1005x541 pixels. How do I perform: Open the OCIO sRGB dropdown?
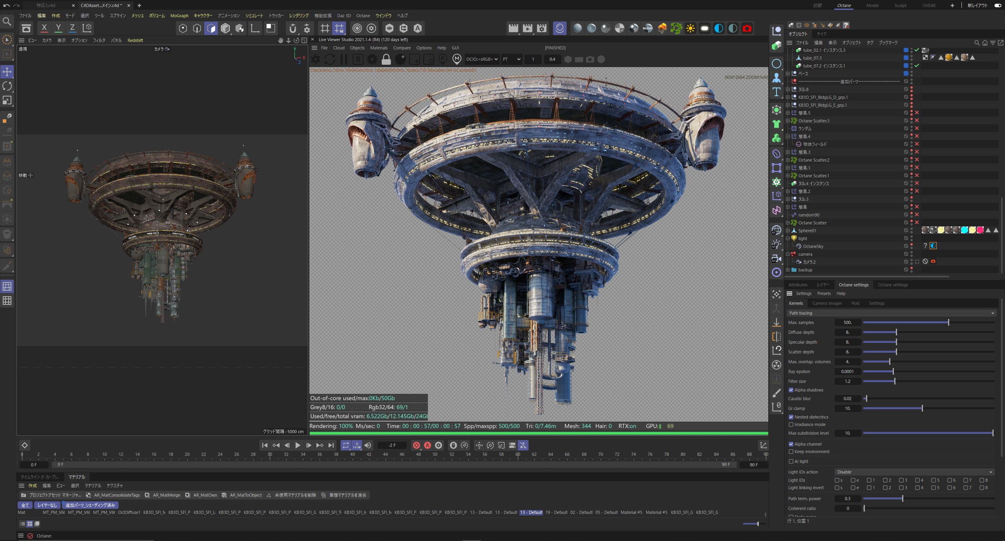pyautogui.click(x=482, y=59)
